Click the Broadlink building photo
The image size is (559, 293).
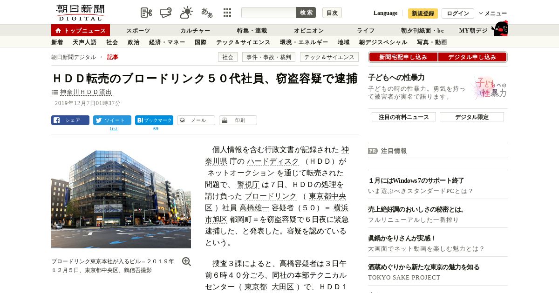click(121, 199)
